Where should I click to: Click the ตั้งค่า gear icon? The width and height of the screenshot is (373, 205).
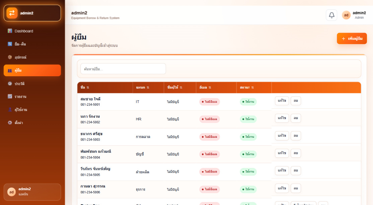point(10,123)
